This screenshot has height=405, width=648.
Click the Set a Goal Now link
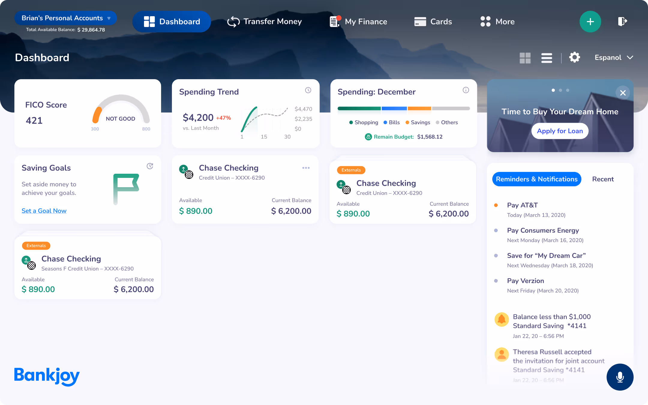[x=44, y=211]
